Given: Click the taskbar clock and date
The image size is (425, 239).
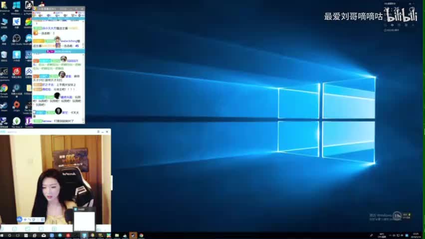Looking at the screenshot, I should (416, 235).
